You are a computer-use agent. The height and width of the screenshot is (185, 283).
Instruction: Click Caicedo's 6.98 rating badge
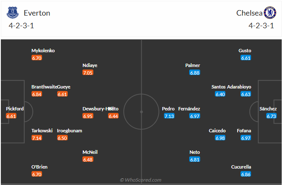click(220, 138)
